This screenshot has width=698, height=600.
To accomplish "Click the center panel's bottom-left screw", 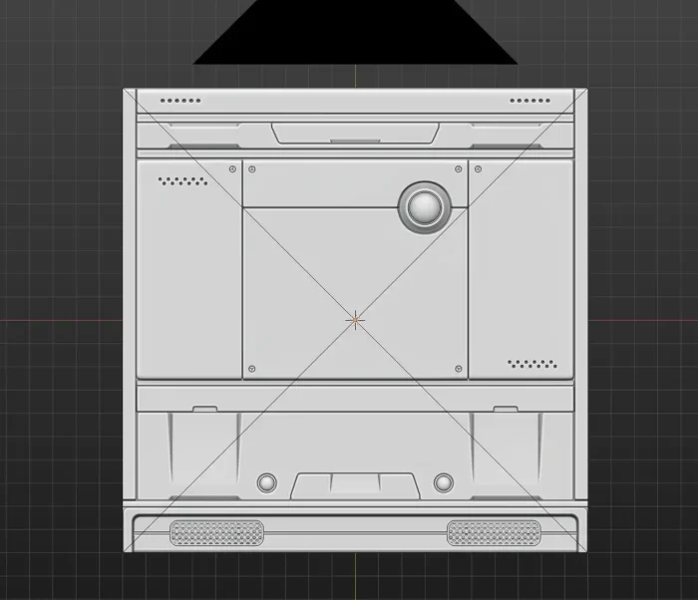I will coord(251,369).
